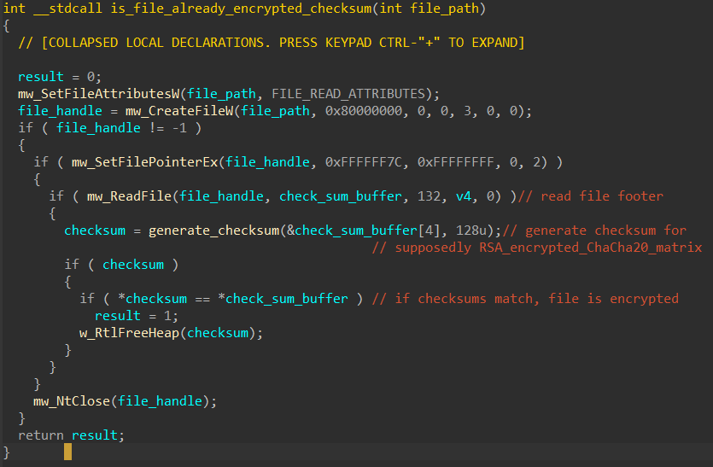Screen dimensions: 713x467
Task: Click the generate_checksum function call
Action: point(213,231)
